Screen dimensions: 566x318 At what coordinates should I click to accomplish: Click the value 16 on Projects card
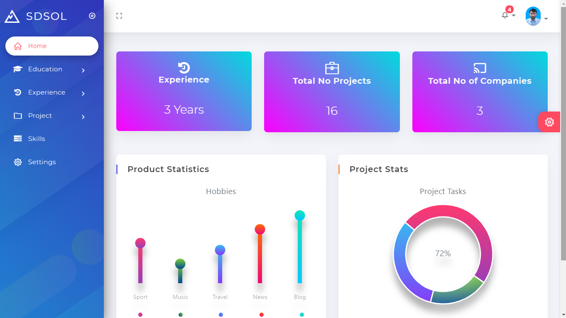coord(332,111)
